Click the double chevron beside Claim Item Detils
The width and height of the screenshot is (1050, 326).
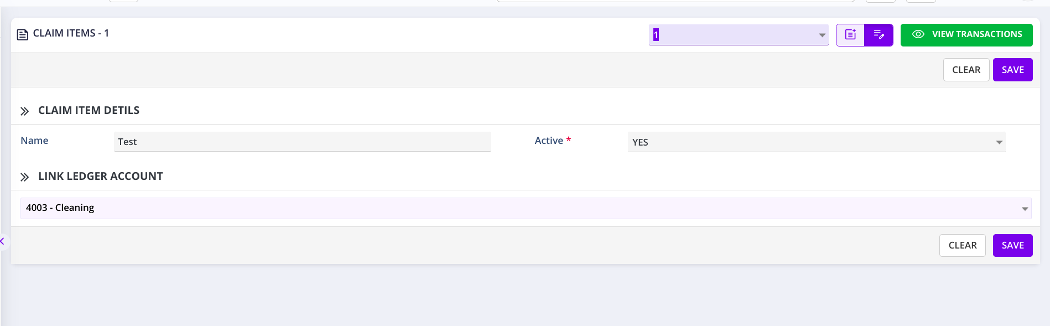click(24, 111)
